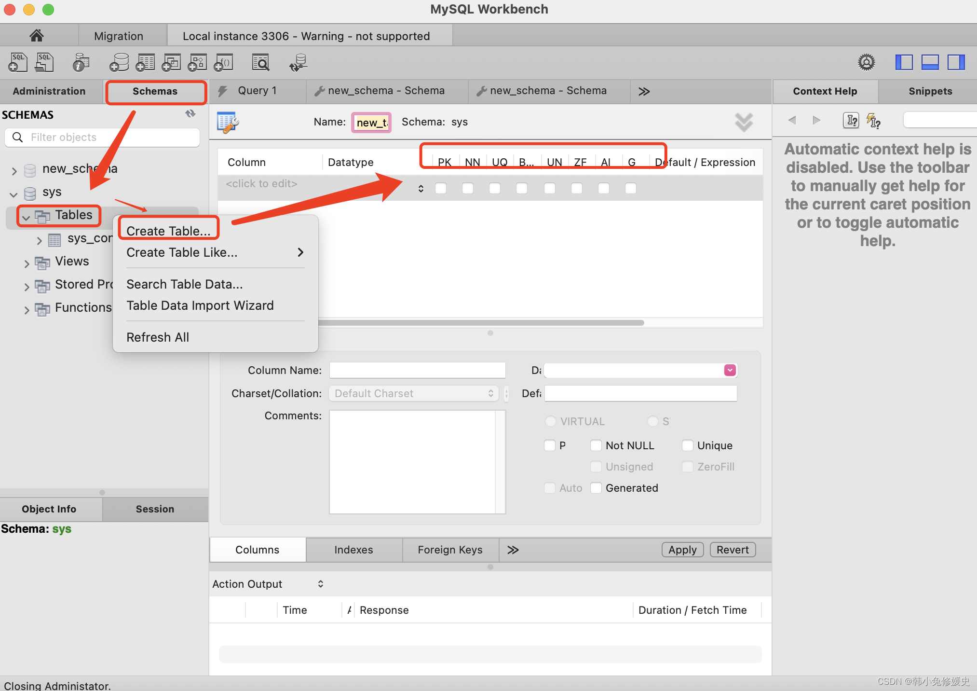
Task: Open the Datatype dropdown for column
Action: 729,370
